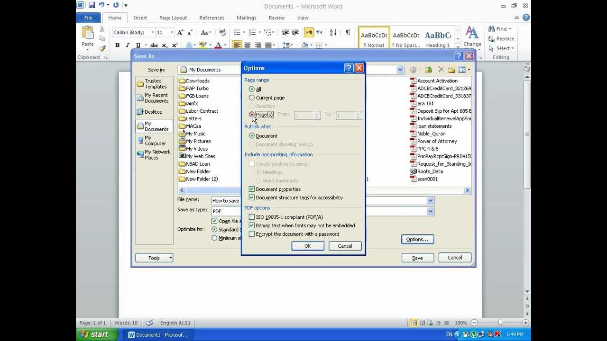Open the File name dropdown arrow
The height and width of the screenshot is (341, 607).
pyautogui.click(x=430, y=201)
